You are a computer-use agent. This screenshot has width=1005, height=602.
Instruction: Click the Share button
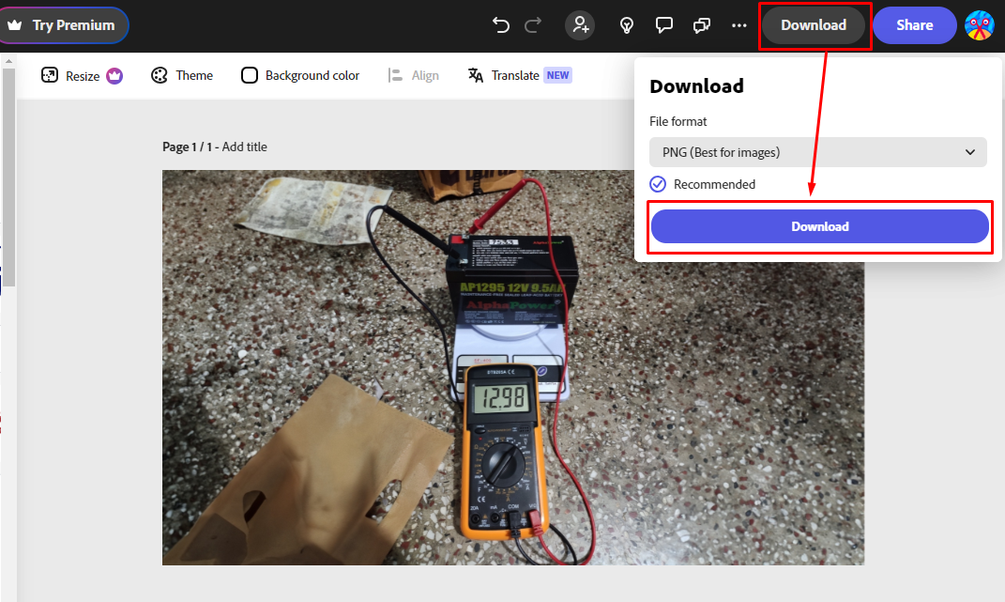coord(915,25)
